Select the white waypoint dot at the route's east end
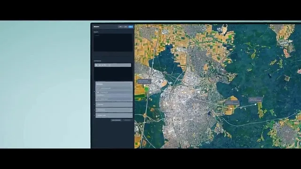The width and height of the screenshot is (301, 169). click(x=255, y=104)
